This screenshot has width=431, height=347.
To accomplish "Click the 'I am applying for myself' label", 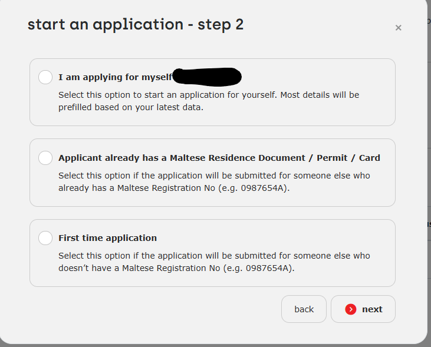I will pos(115,77).
